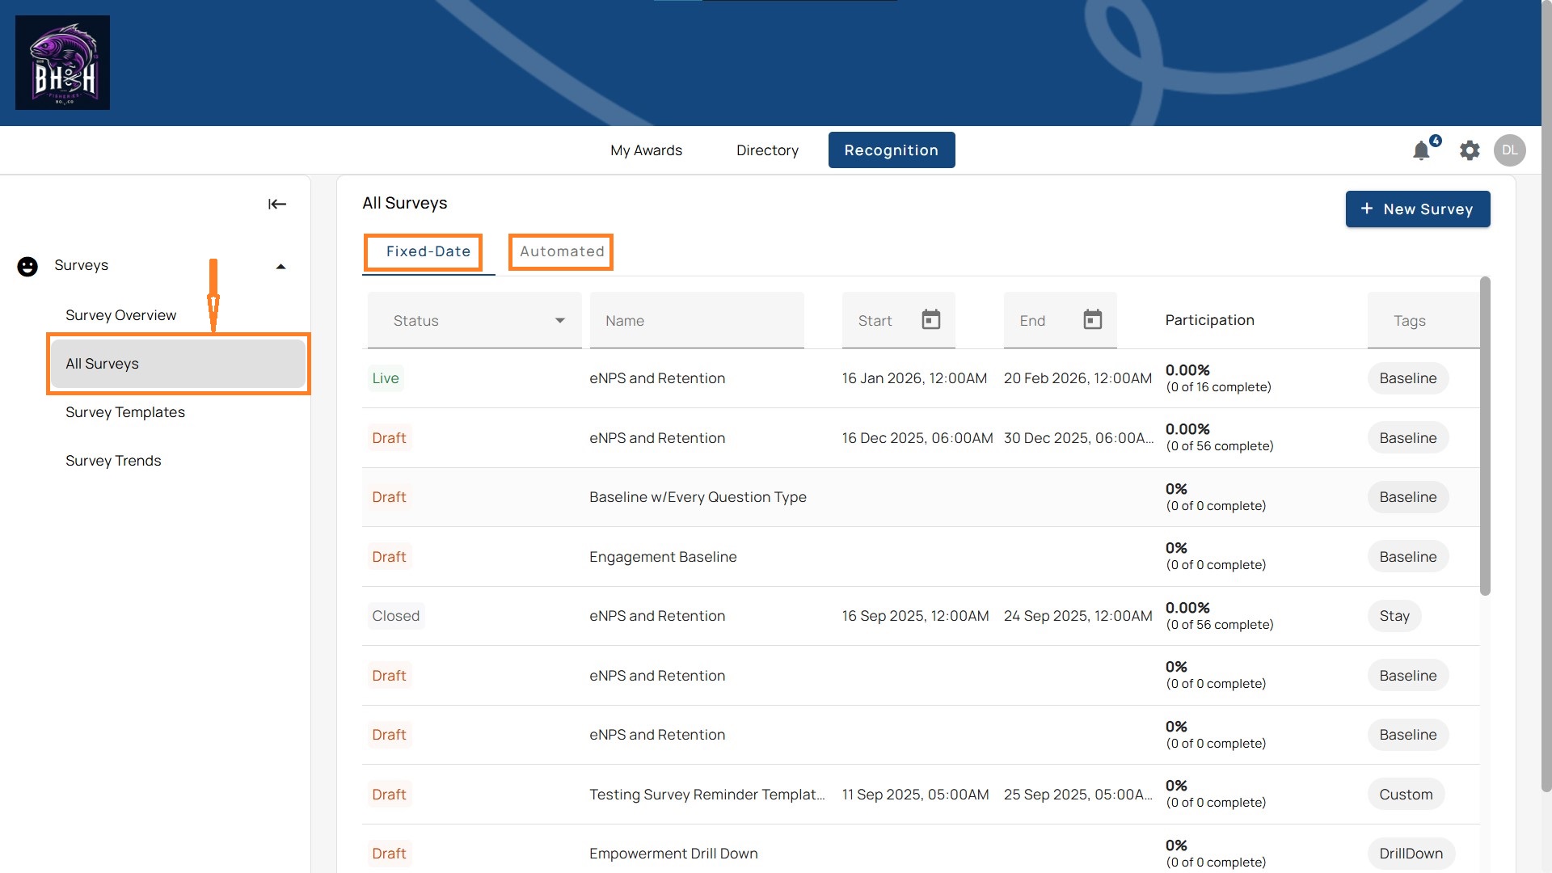Click the Surveys smiley face icon

tap(27, 266)
